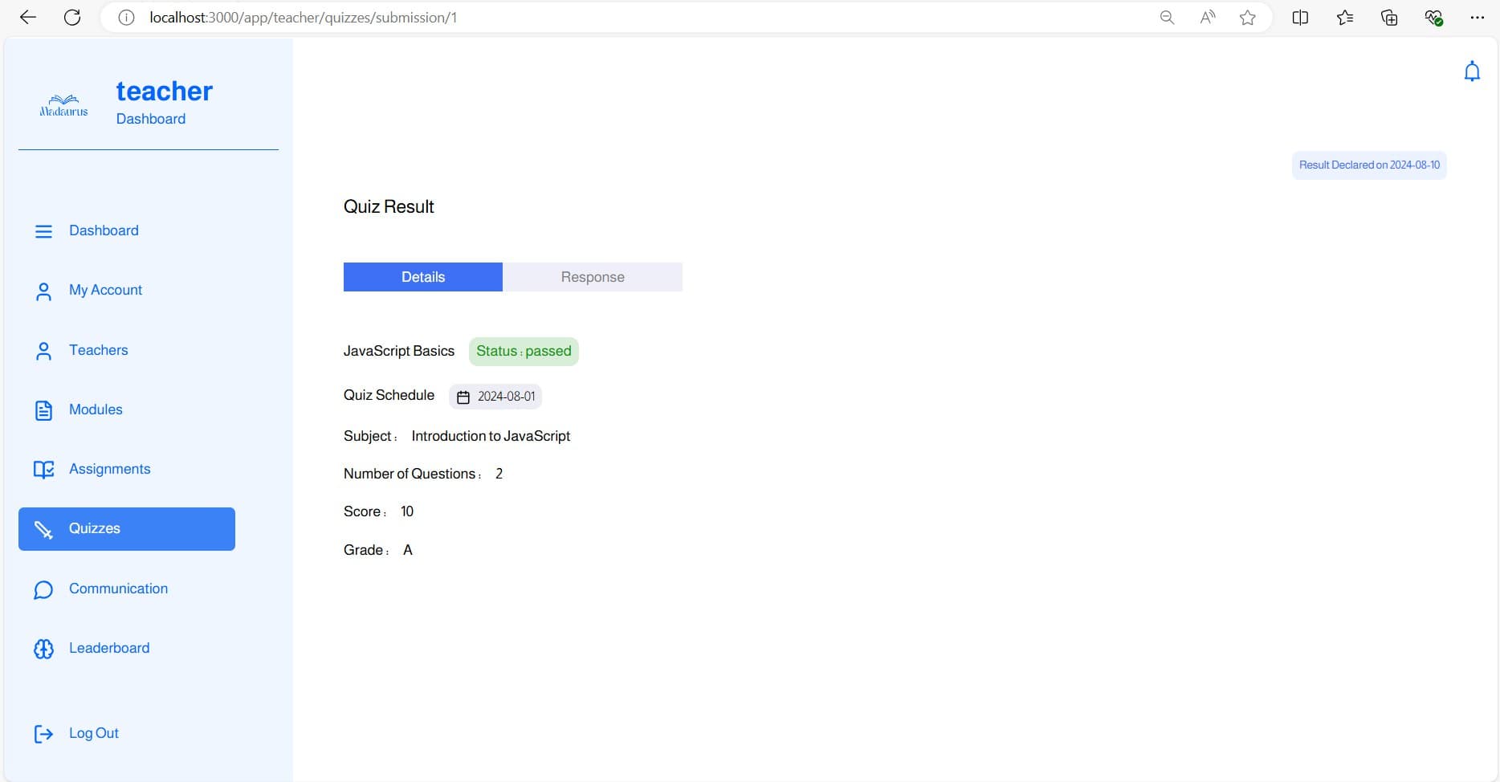Click the Result Declared date badge
Screen dimensions: 1500x782
pyautogui.click(x=1369, y=165)
